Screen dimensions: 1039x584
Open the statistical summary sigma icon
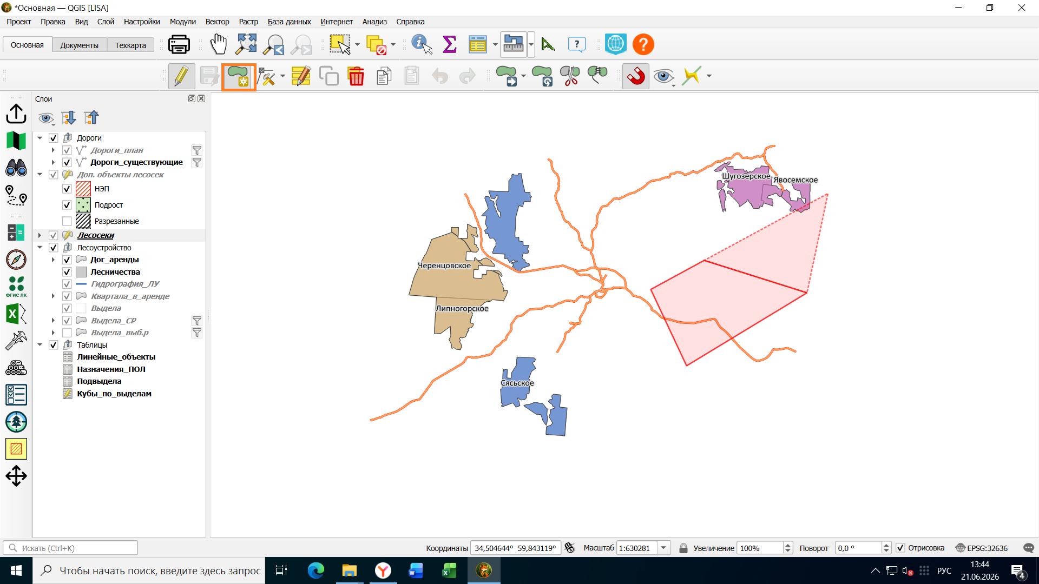[449, 44]
